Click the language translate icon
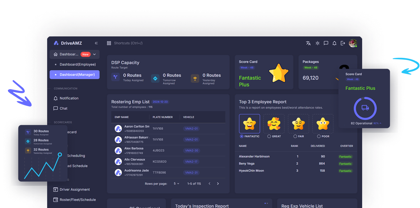The image size is (420, 208). (x=308, y=43)
